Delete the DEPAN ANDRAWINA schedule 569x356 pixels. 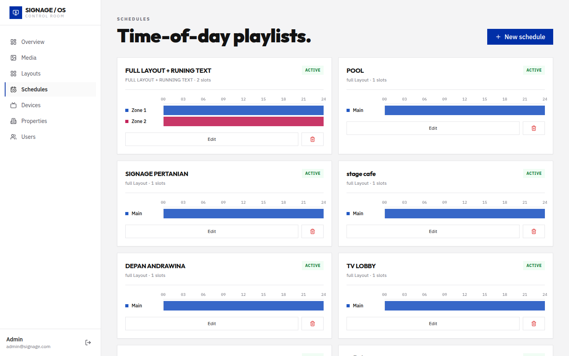[313, 324]
